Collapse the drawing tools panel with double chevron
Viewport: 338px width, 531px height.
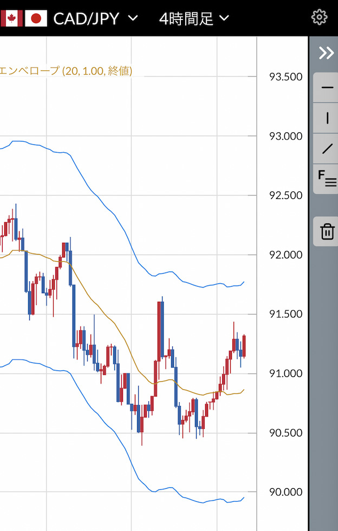[x=326, y=52]
